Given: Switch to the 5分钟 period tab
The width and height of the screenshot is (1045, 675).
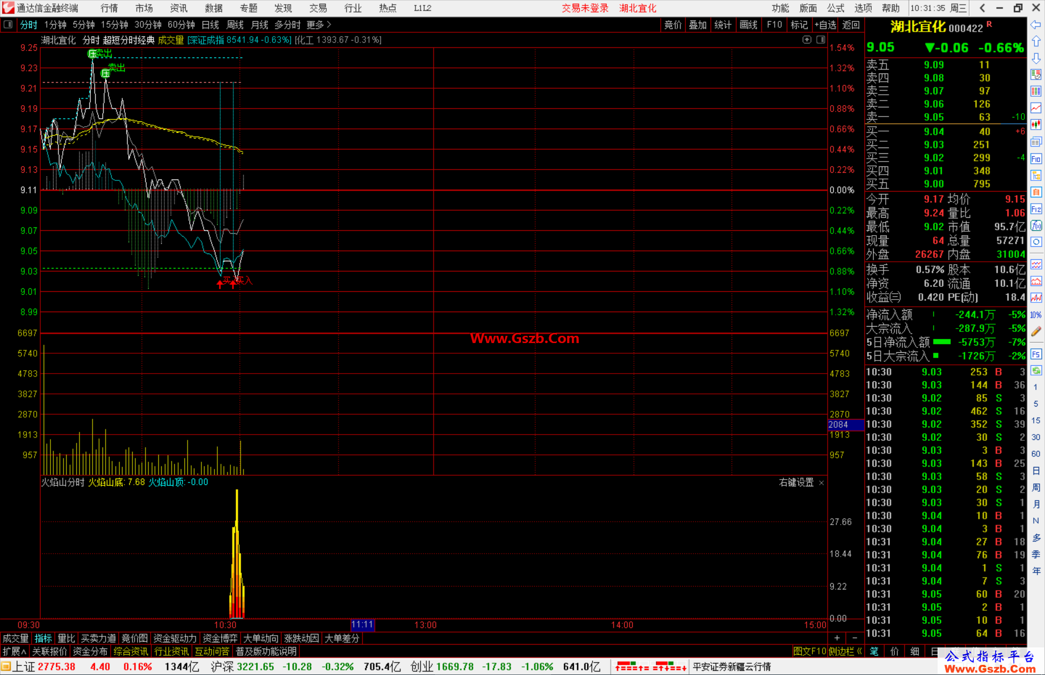Looking at the screenshot, I should pos(84,25).
